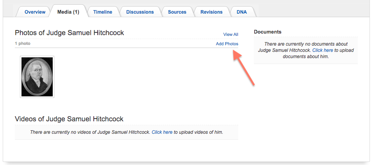Viewport: 373px width, 165px height.
Task: Click the Add Photos link
Action: [227, 44]
